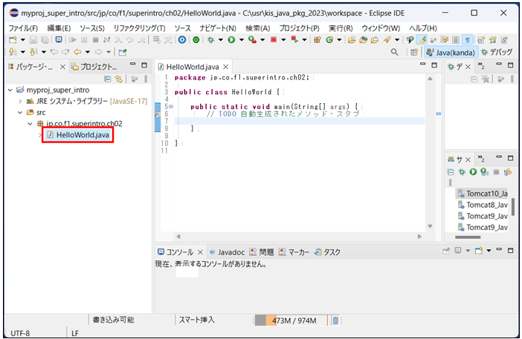Collapse the jp.co.f1.superintro.ch02 package
This screenshot has width=522, height=339.
coord(30,124)
